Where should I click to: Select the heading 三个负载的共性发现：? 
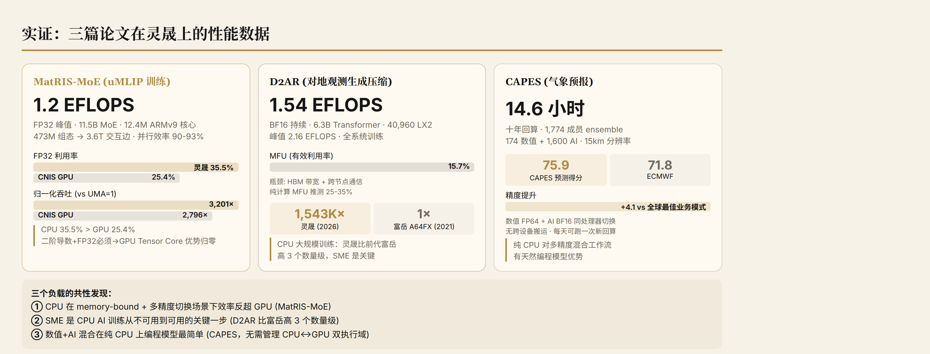tap(71, 293)
